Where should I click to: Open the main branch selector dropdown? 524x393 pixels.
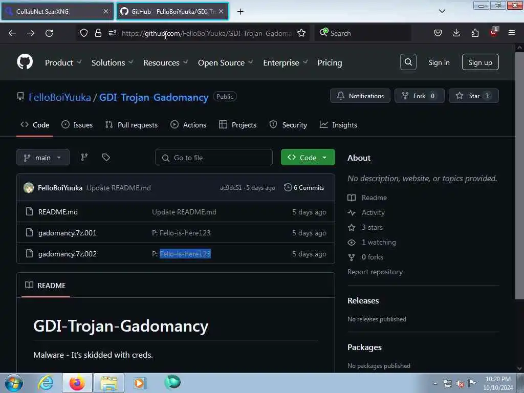[x=43, y=158]
